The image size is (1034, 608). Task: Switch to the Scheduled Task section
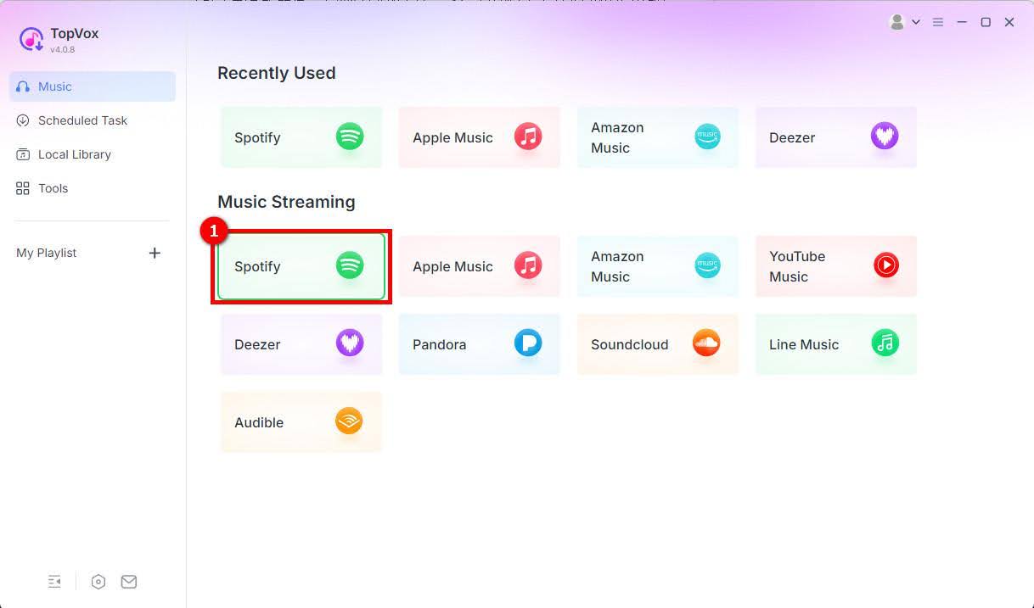[81, 120]
